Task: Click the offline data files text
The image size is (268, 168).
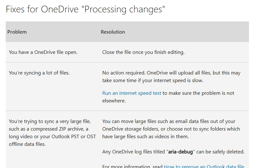Action: (x=27, y=144)
